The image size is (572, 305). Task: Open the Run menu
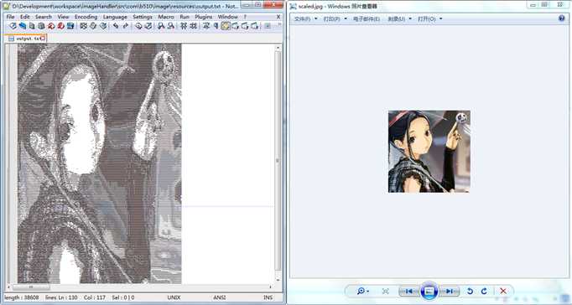pyautogui.click(x=185, y=17)
